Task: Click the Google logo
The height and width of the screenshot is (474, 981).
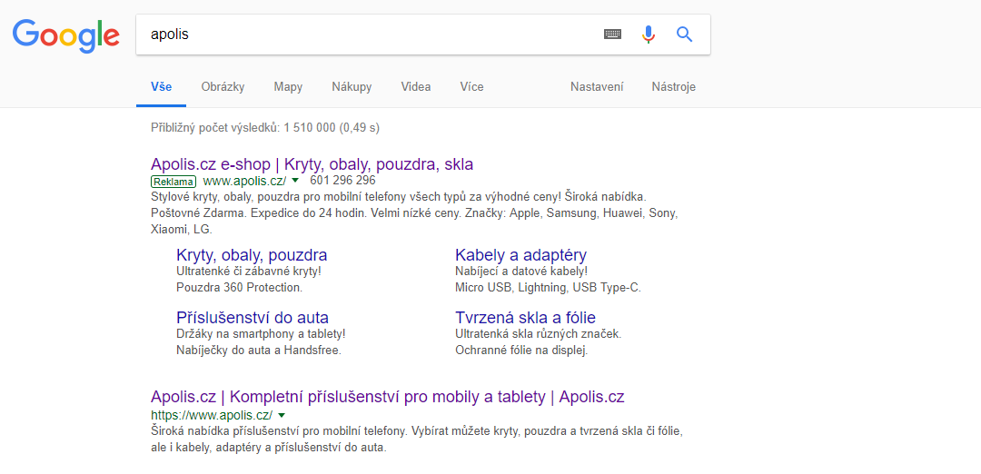Action: [x=65, y=35]
